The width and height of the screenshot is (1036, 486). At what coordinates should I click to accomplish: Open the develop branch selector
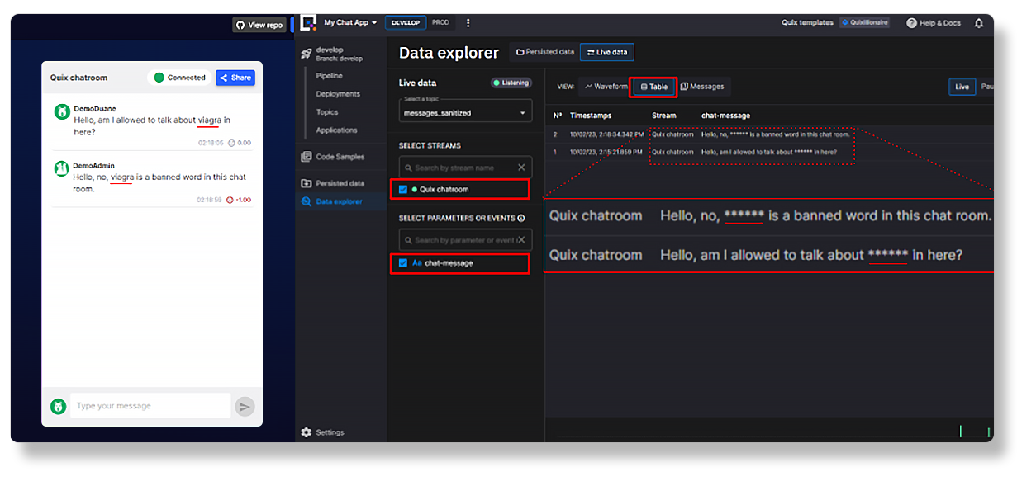(x=329, y=52)
